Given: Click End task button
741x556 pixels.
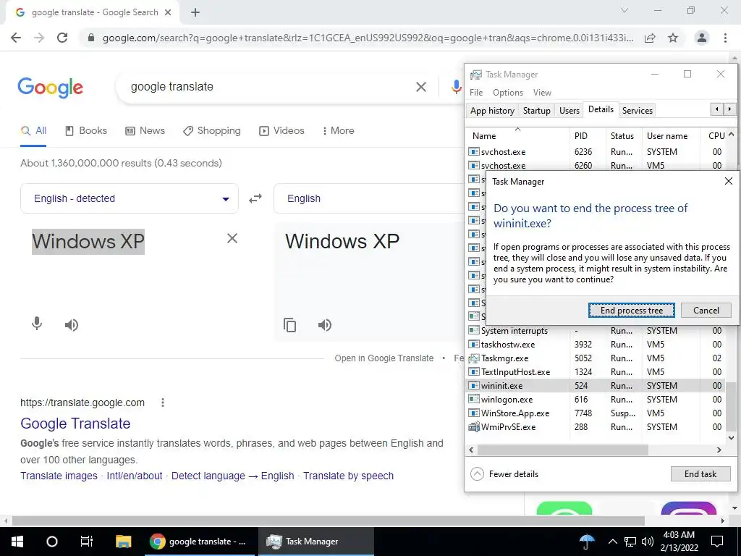Looking at the screenshot, I should (x=700, y=473).
